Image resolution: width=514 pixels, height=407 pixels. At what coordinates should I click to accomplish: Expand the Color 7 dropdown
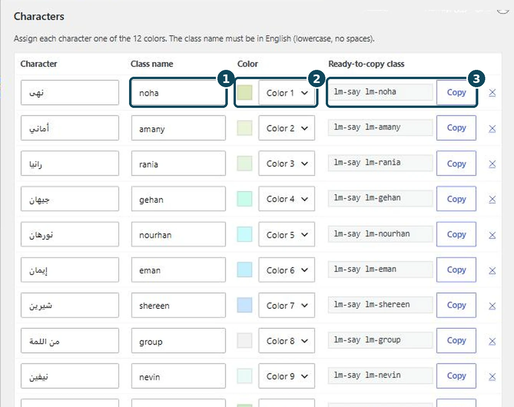[x=287, y=305]
